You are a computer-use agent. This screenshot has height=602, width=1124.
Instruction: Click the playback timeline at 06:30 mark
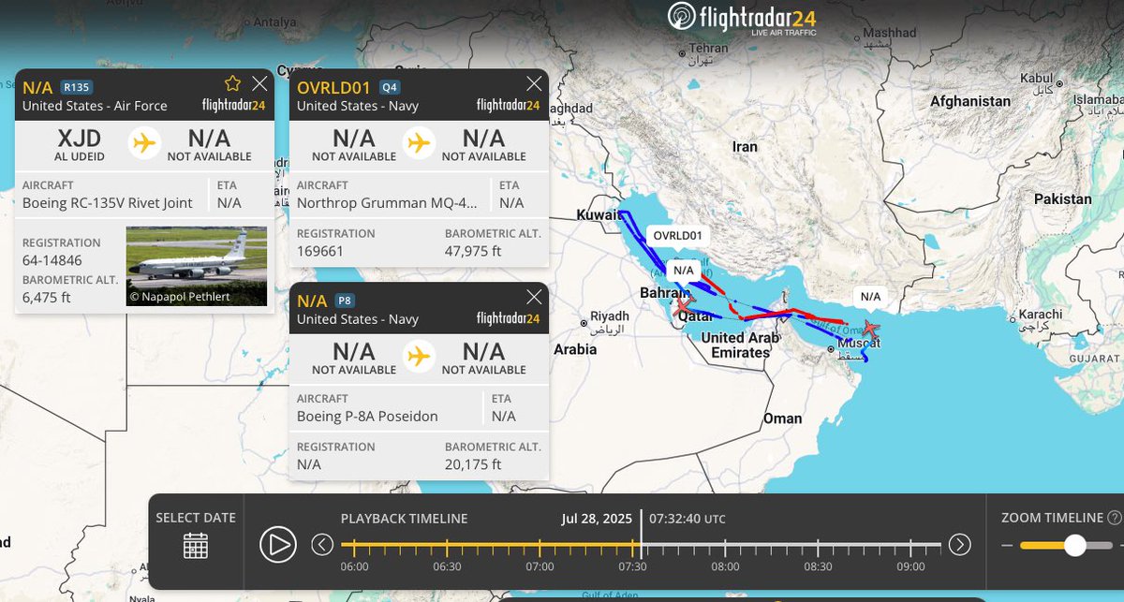(447, 545)
